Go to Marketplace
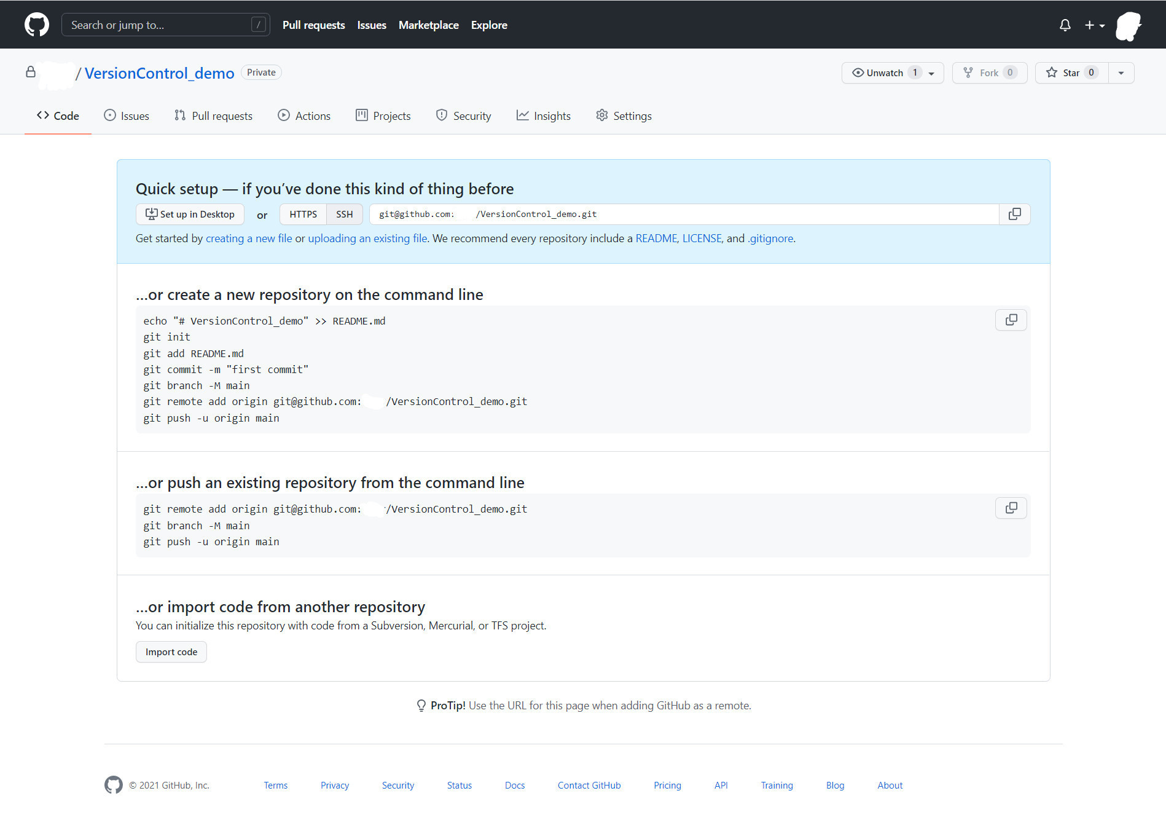This screenshot has height=831, width=1166. coord(429,25)
